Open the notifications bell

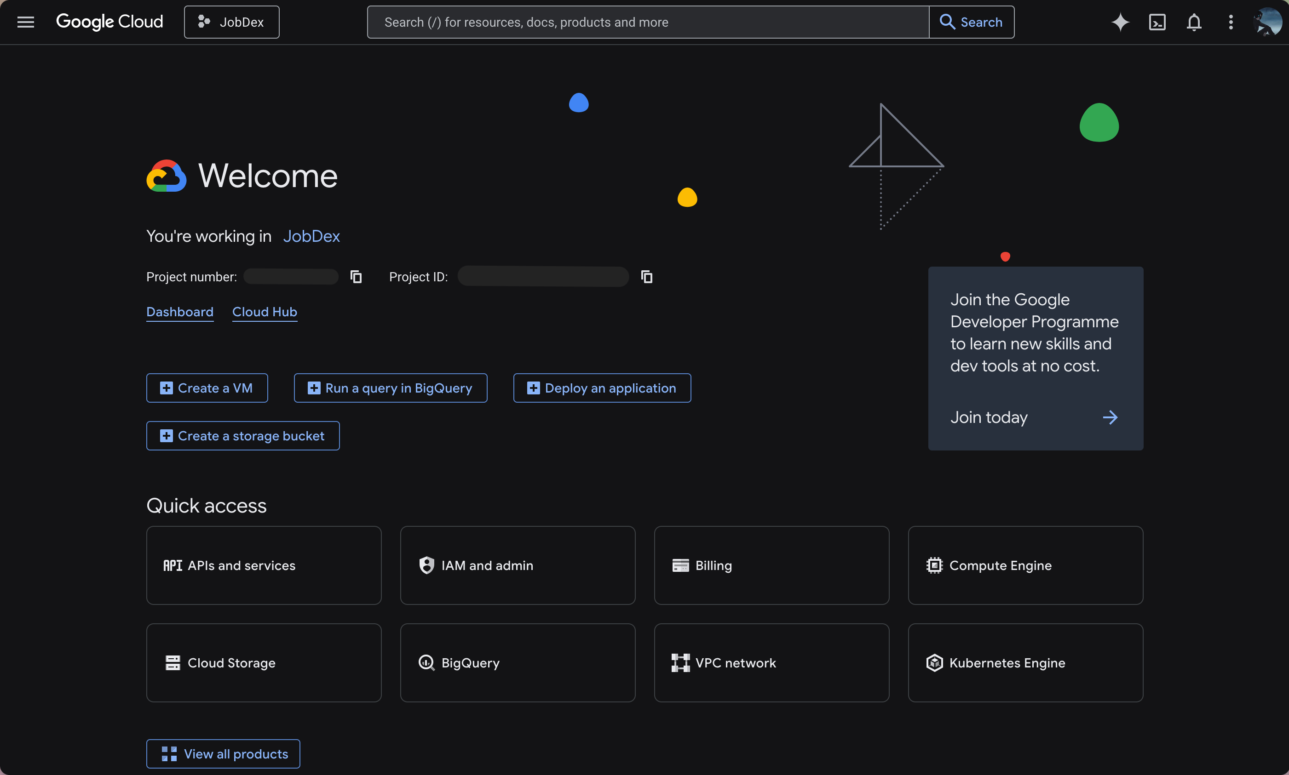click(1194, 22)
